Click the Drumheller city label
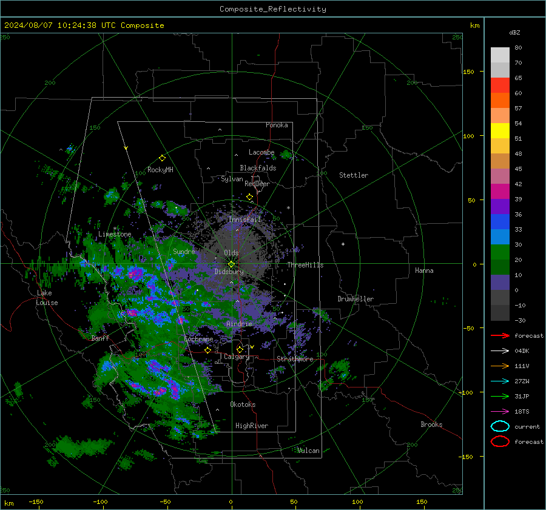The image size is (546, 510). coord(356,299)
